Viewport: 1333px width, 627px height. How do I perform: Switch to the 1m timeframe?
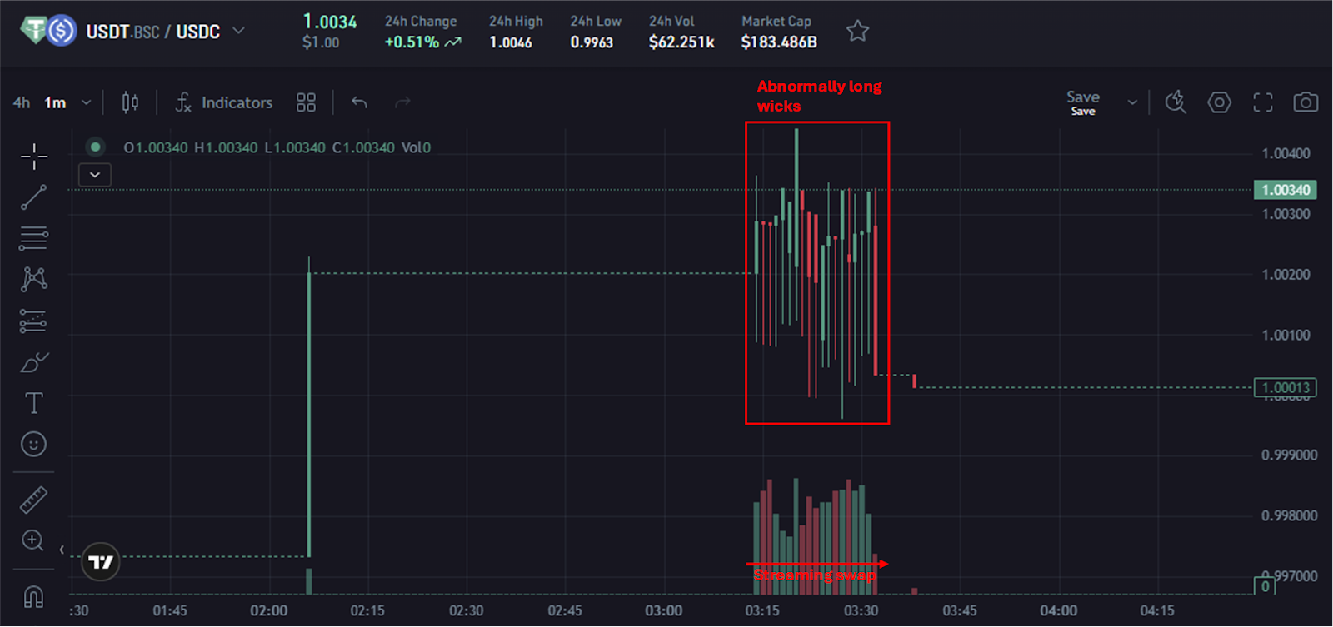click(55, 103)
